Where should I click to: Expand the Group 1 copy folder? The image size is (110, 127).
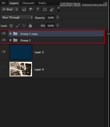(x=11, y=34)
